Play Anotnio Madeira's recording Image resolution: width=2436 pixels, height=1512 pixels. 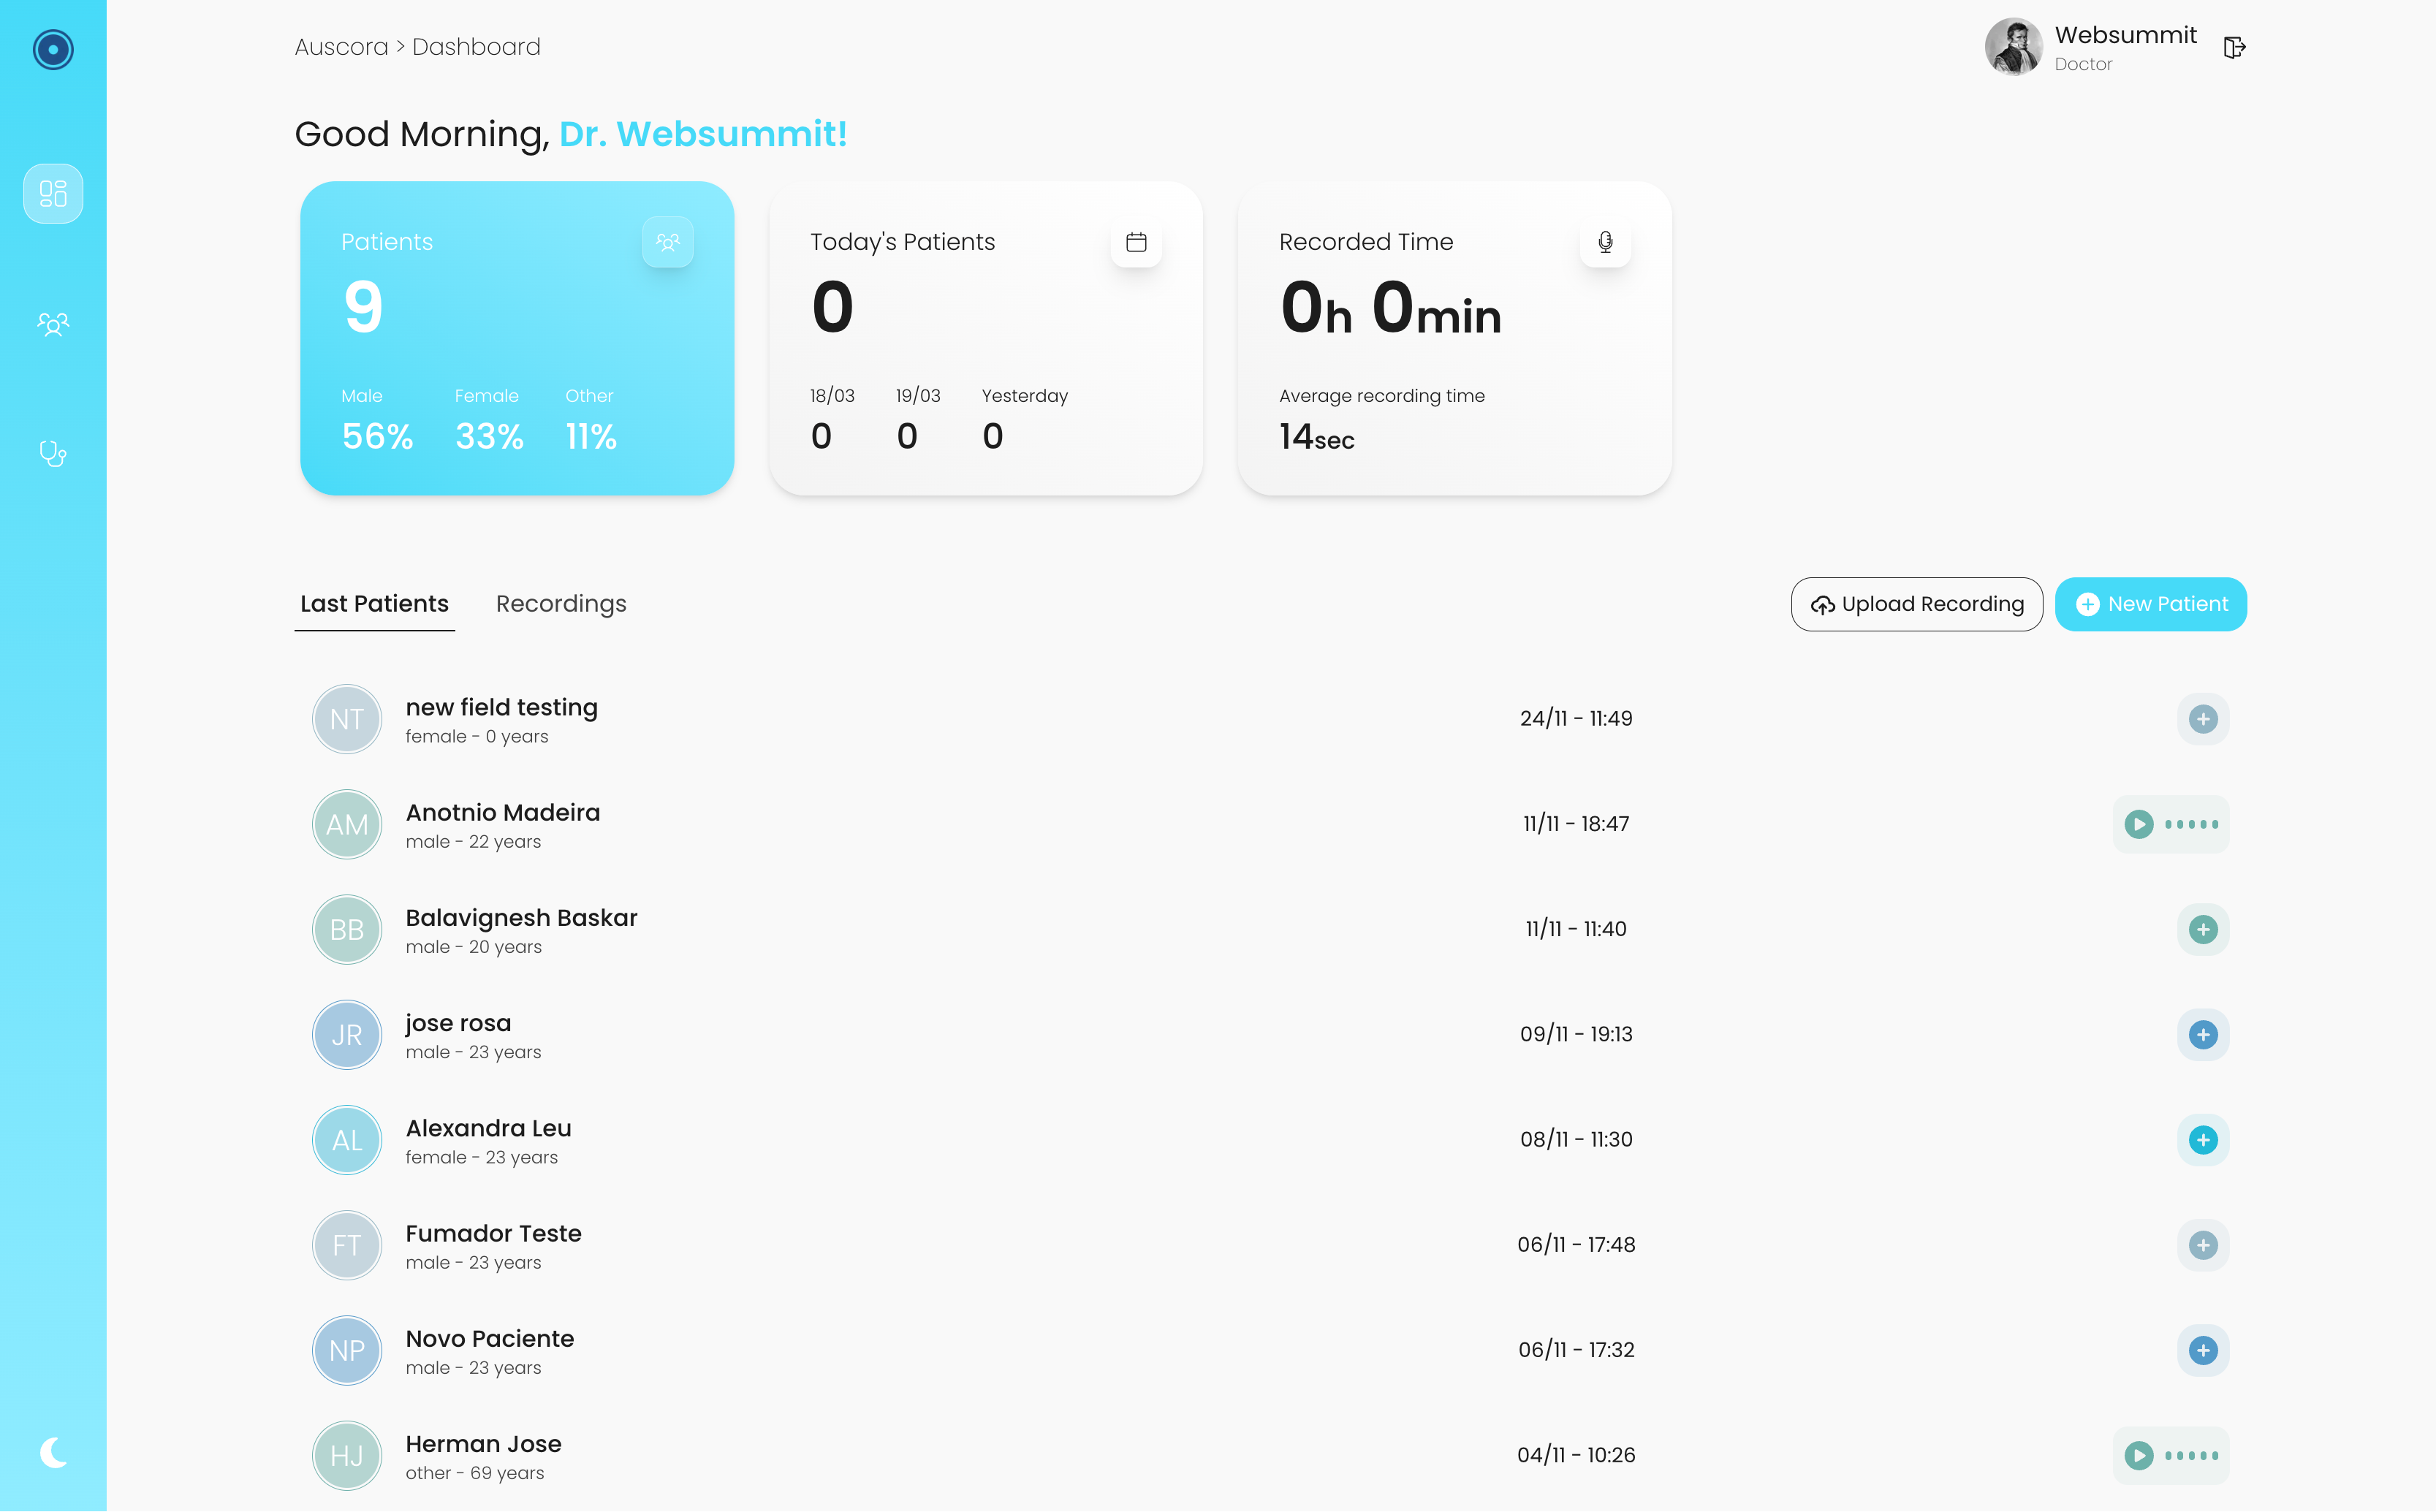click(2139, 824)
